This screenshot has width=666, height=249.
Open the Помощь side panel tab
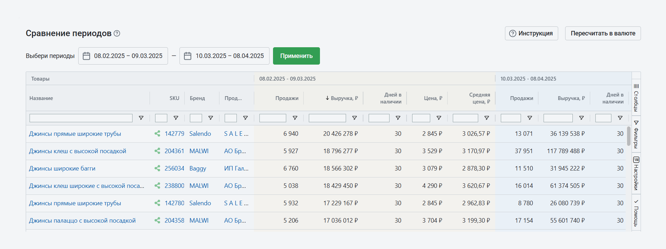636,213
